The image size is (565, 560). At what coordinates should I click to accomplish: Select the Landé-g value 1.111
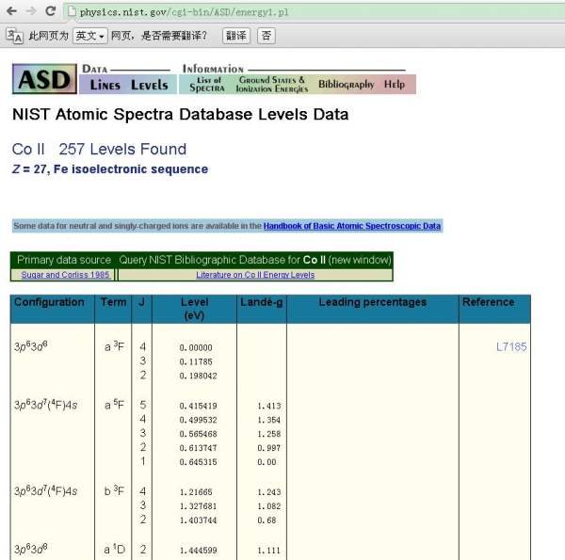click(268, 551)
